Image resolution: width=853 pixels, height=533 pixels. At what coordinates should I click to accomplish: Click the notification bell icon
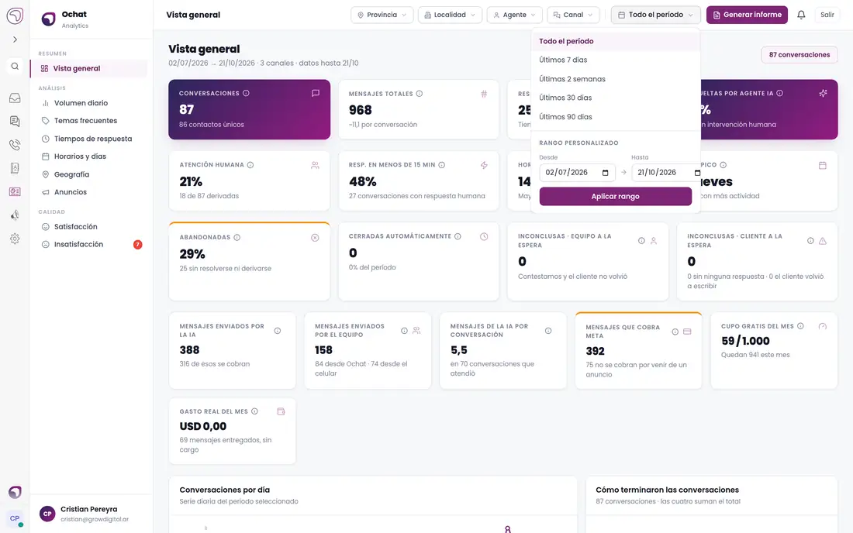tap(801, 15)
